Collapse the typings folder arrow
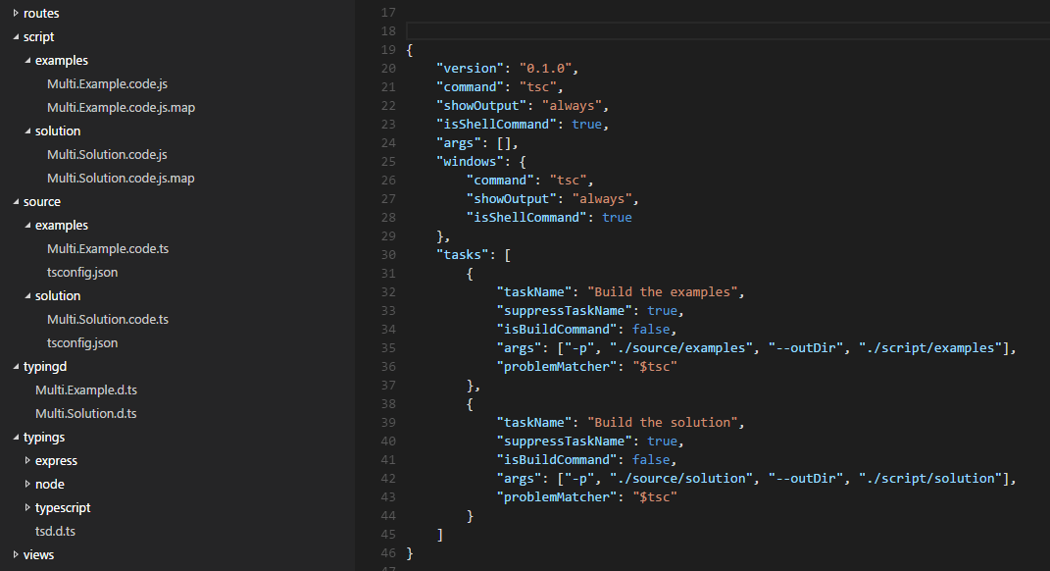The image size is (1050, 571). pos(16,438)
